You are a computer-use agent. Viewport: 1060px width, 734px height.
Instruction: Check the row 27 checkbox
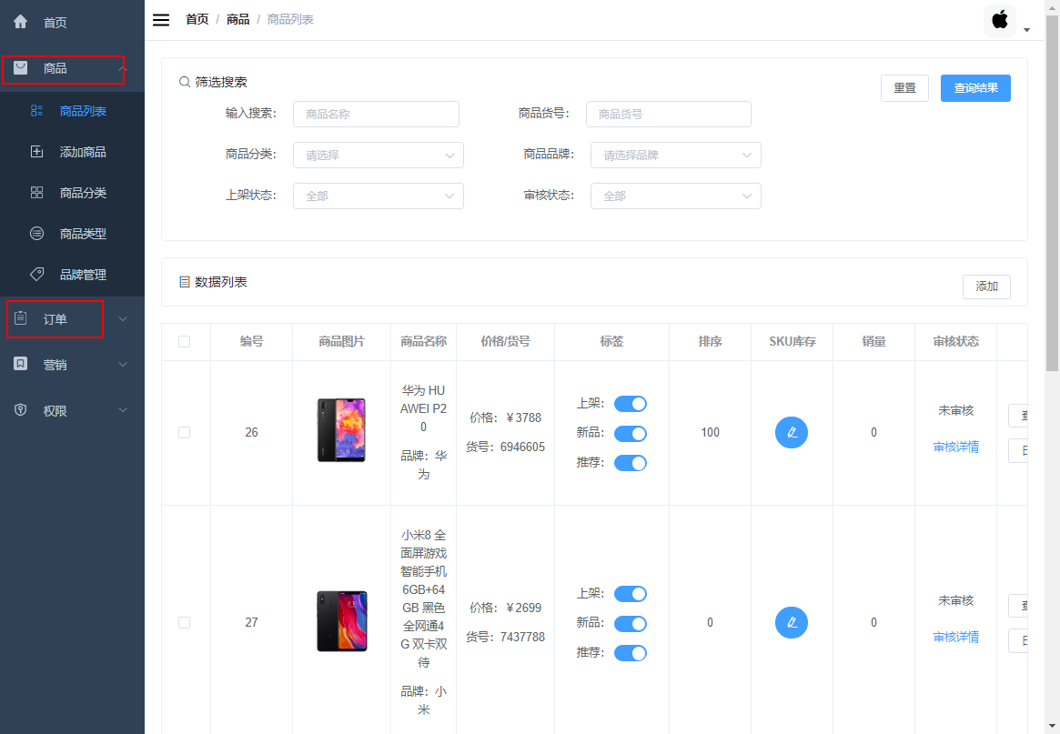184,622
